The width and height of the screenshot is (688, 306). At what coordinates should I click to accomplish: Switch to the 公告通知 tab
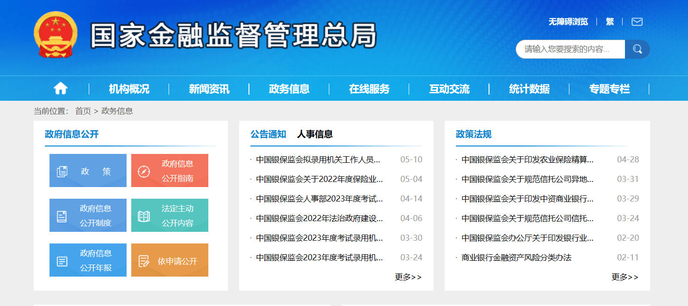click(x=269, y=134)
